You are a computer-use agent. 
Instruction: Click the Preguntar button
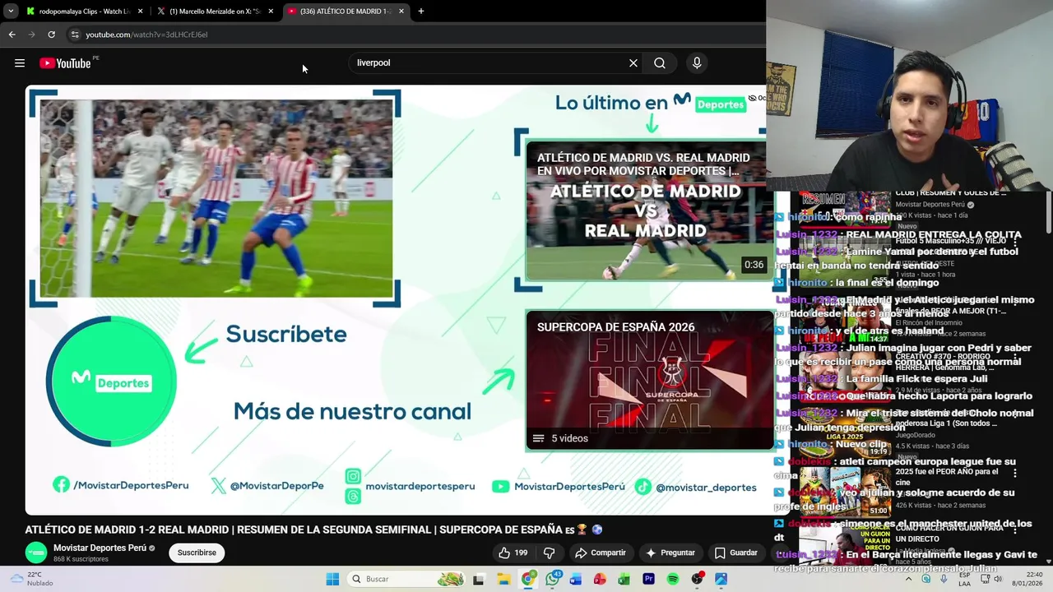click(670, 553)
